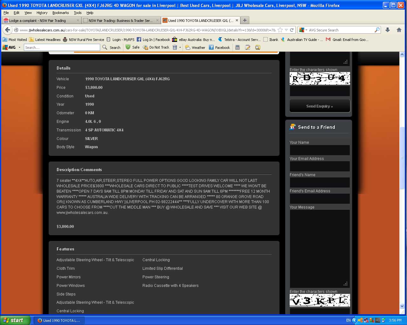Viewport: 407px width, 325px height.
Task: Bookmark this page with the star icon
Action: [280, 30]
